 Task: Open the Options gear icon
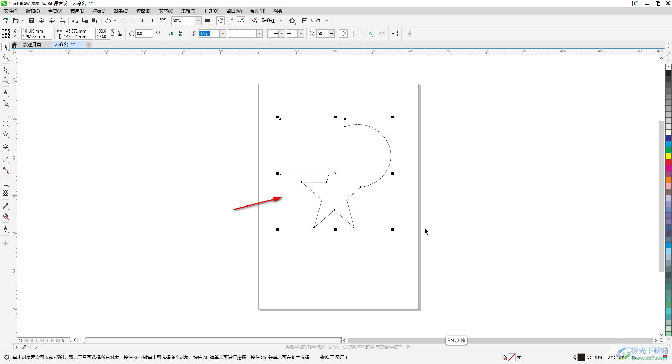click(292, 21)
